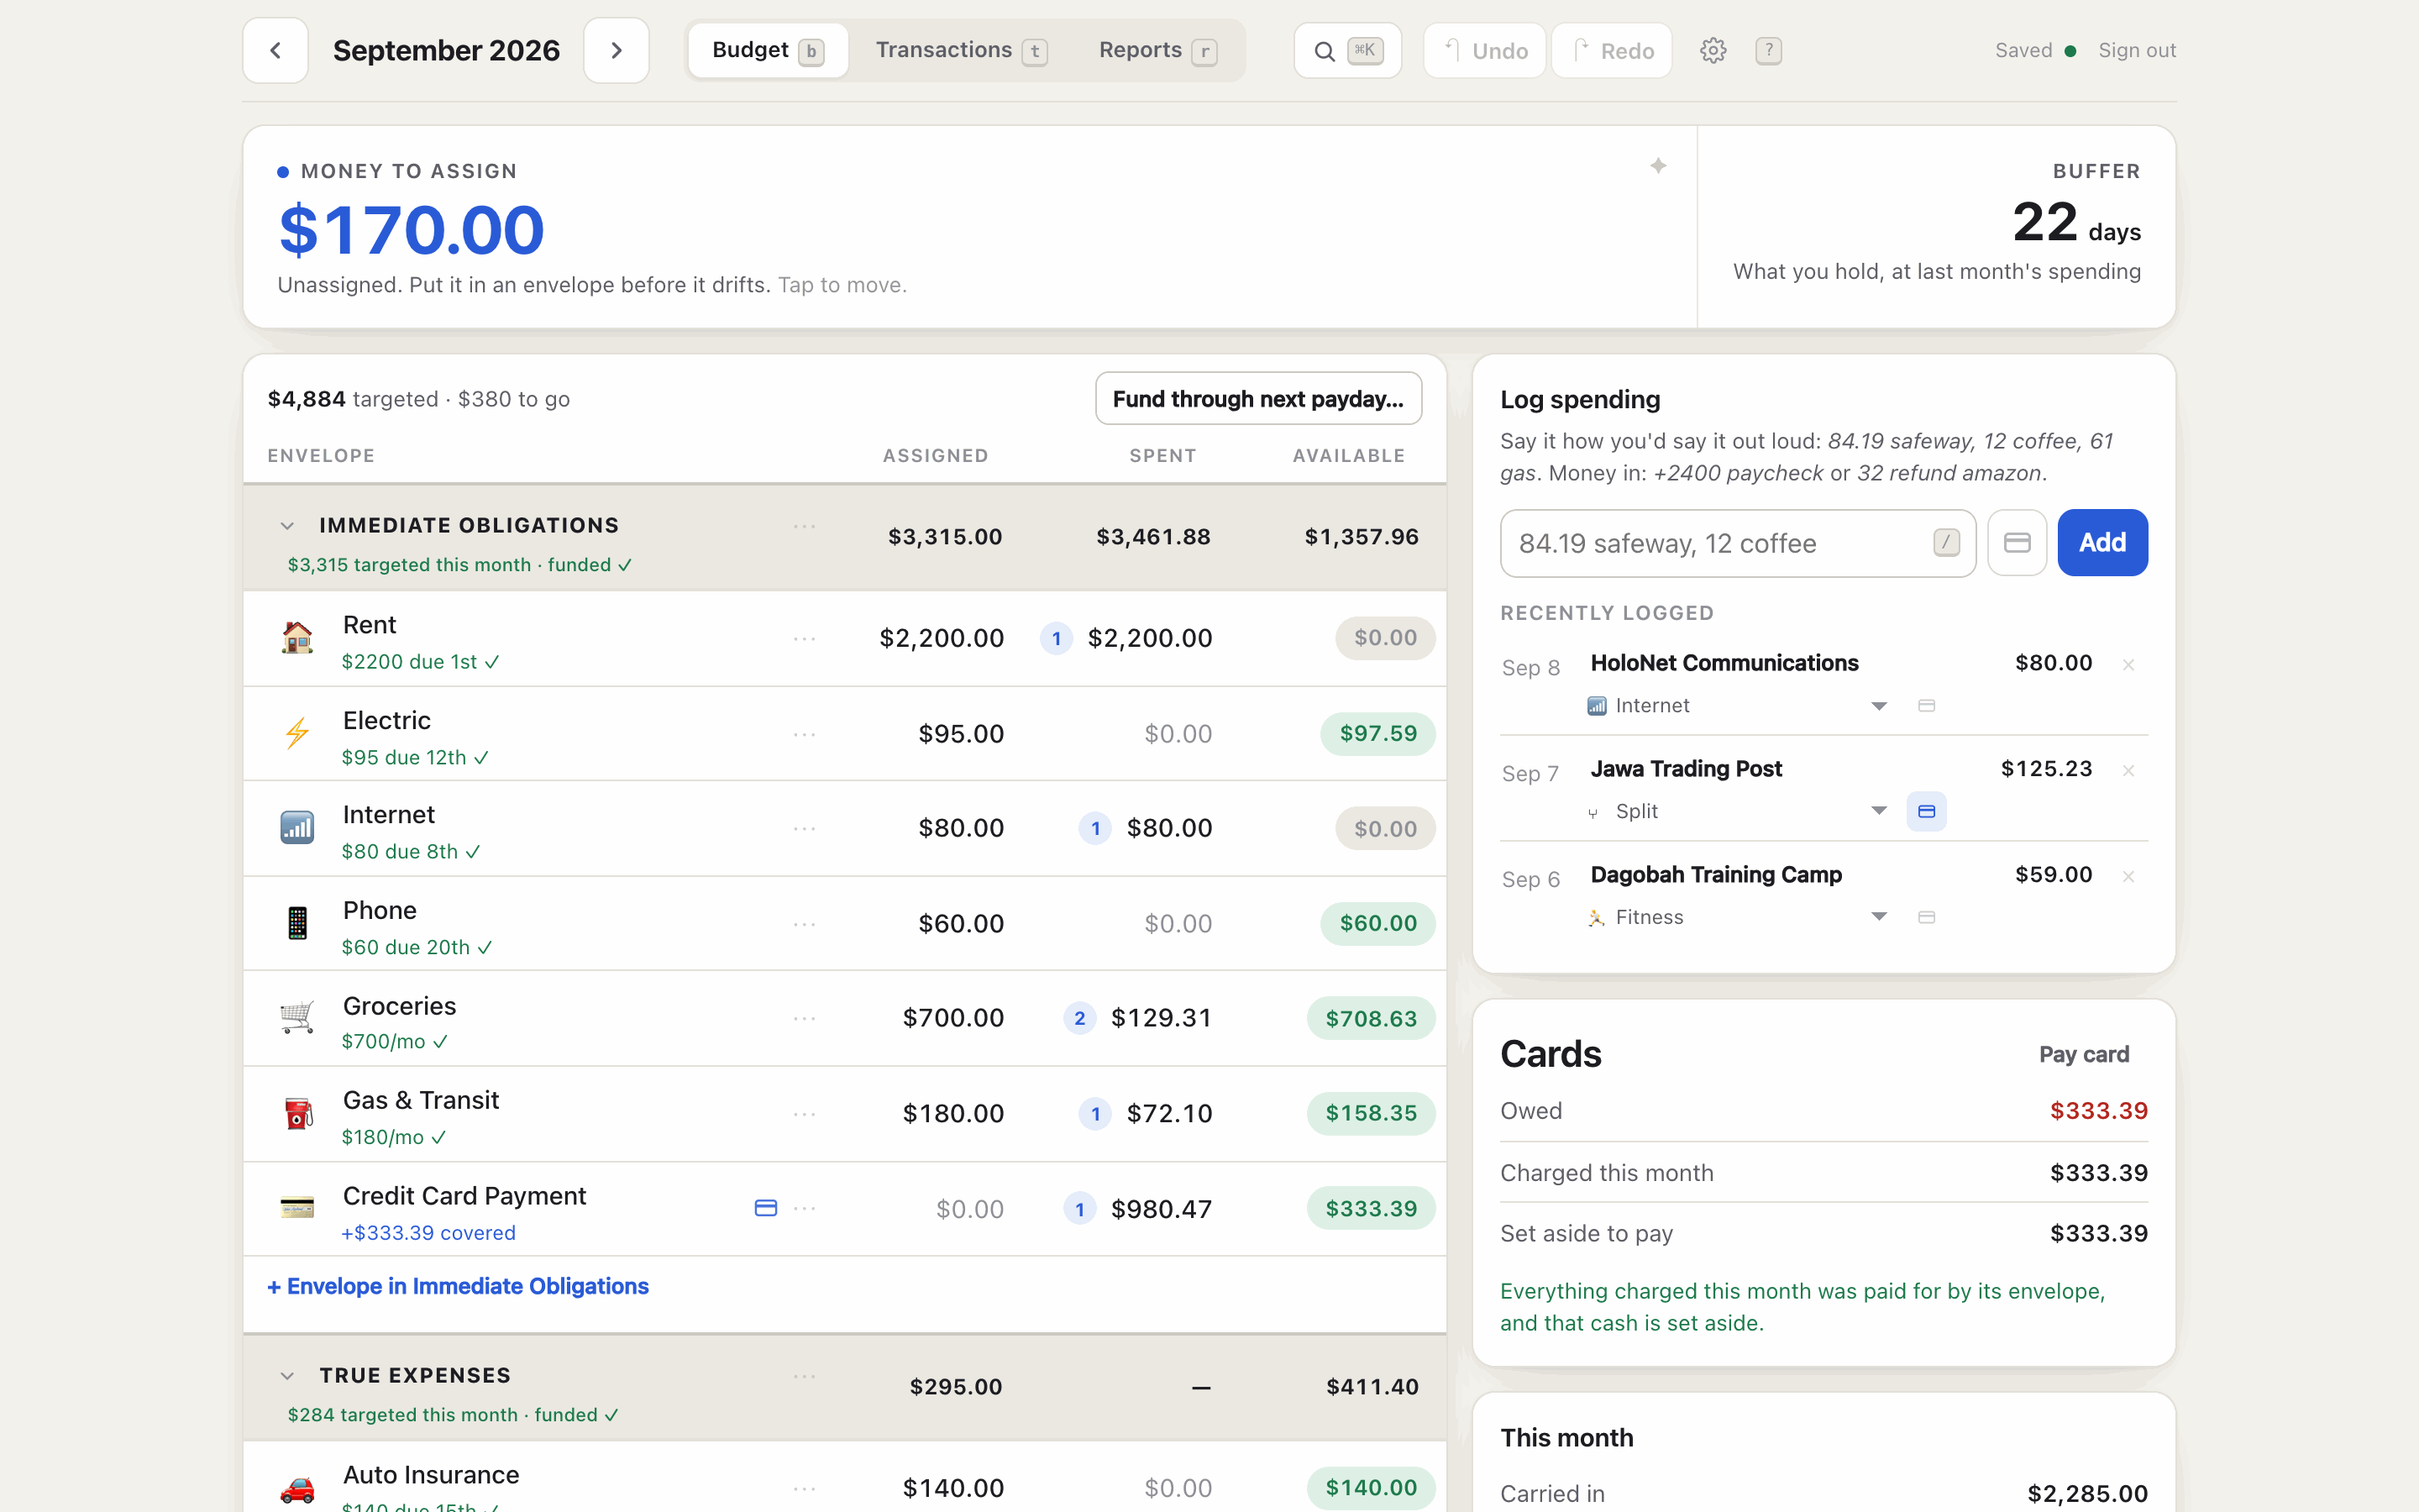Click card icon next to Add button

click(x=2016, y=542)
